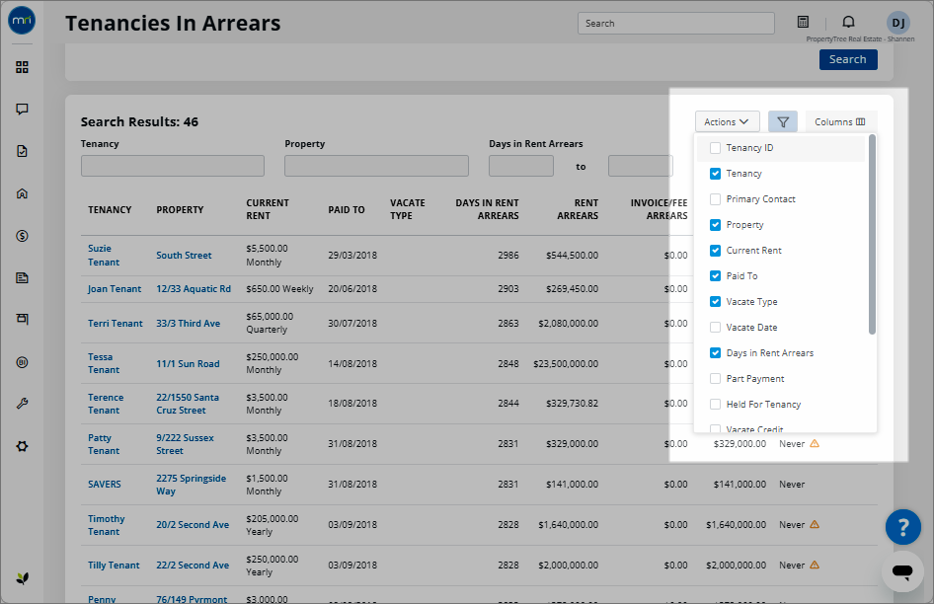The image size is (934, 604).
Task: Open the 20/2 Second Ave property link
Action: (x=193, y=524)
